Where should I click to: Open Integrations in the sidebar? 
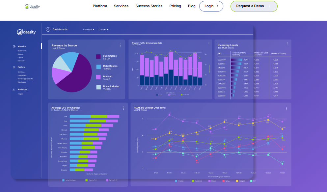pos(22,75)
